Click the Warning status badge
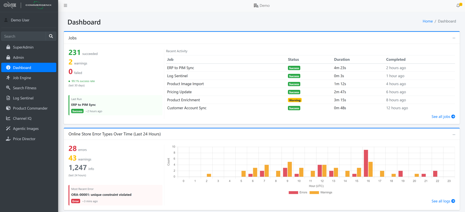Image resolution: width=465 pixels, height=212 pixels. point(295,100)
